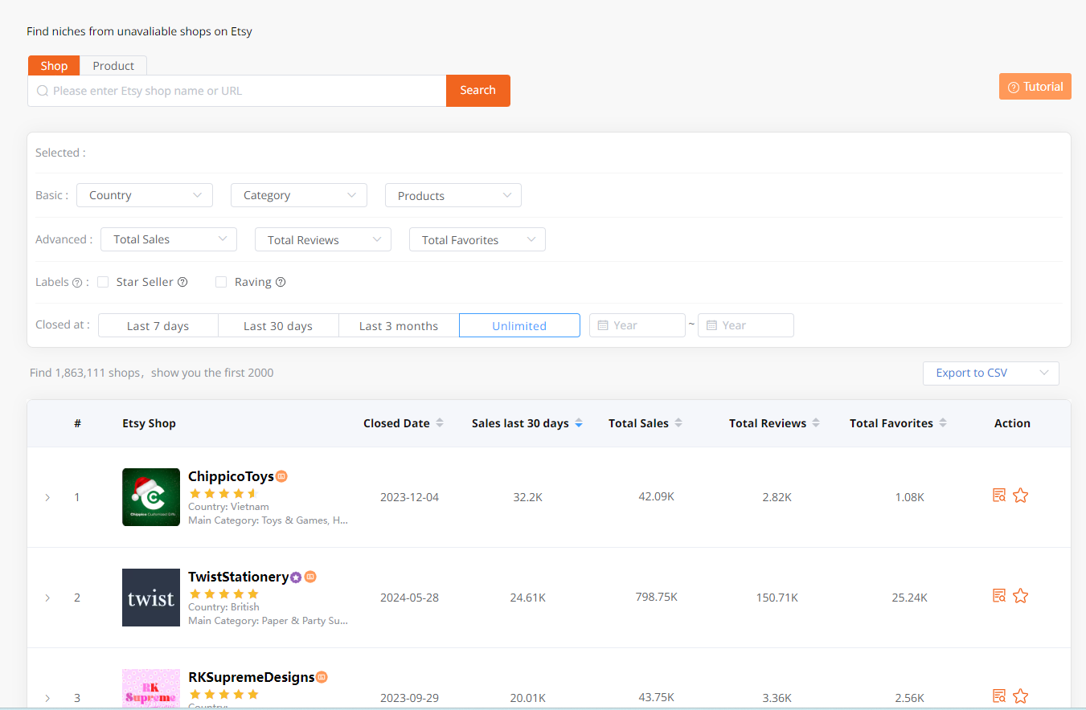Open the Country dropdown filter
The image size is (1086, 710).
[145, 195]
